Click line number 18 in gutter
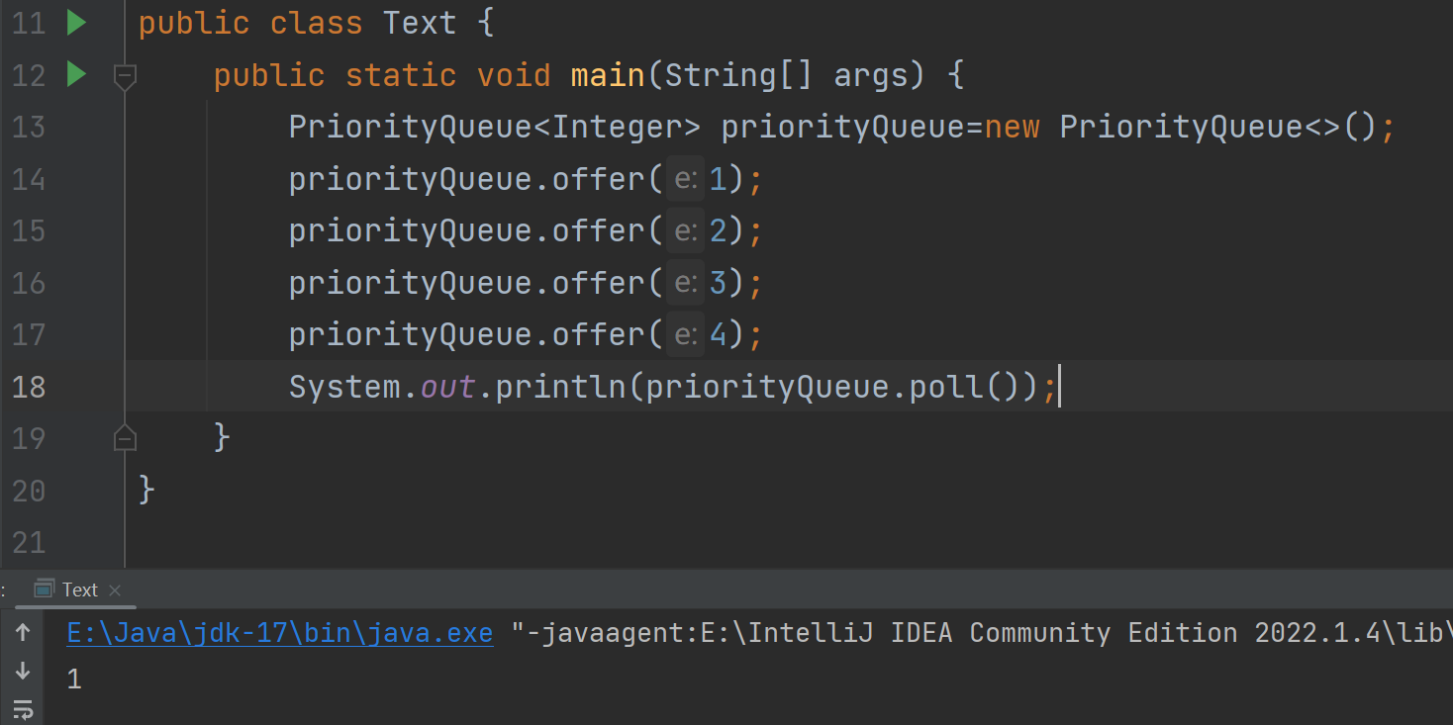 (29, 387)
